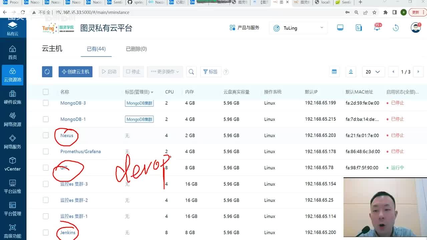Switch to the Proce browser tab
The height and width of the screenshot is (240, 427).
point(11,2)
